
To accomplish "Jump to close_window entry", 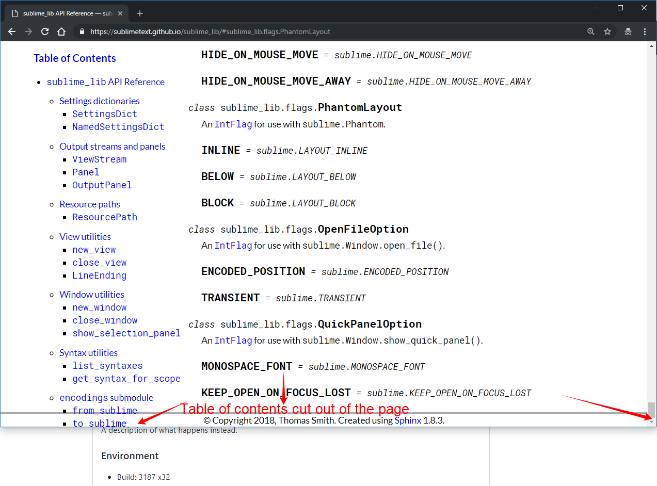I will point(105,320).
